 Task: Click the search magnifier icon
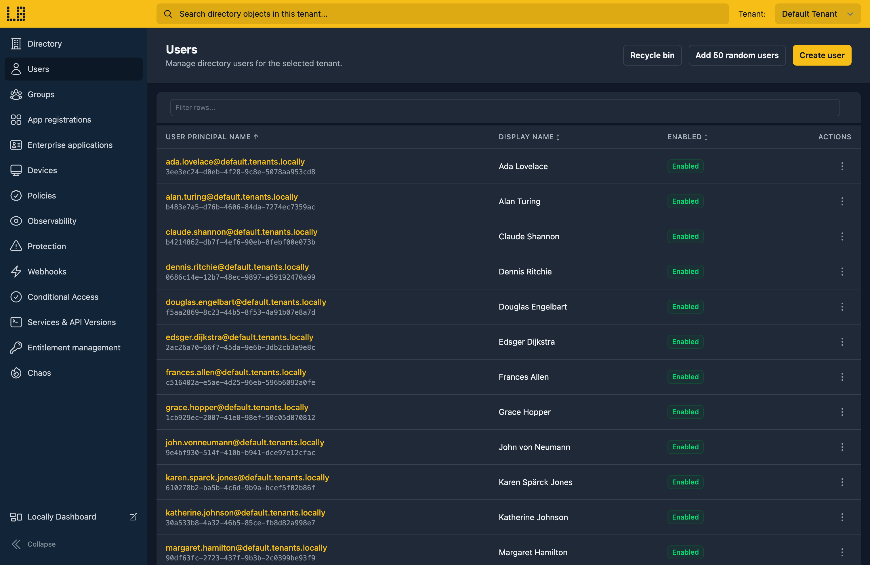click(168, 14)
